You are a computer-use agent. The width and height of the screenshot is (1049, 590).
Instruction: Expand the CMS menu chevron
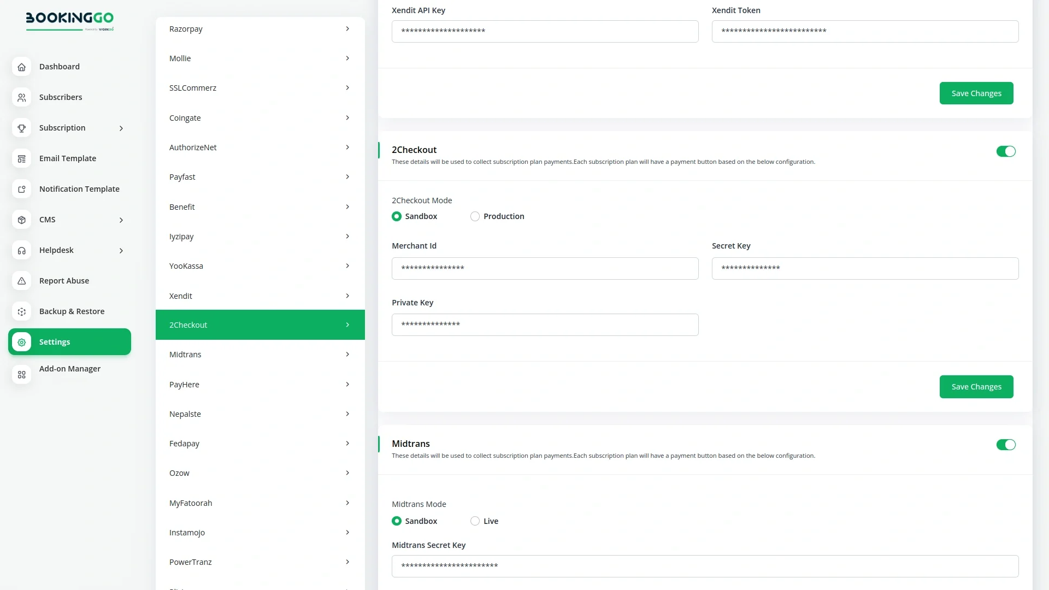(x=121, y=220)
